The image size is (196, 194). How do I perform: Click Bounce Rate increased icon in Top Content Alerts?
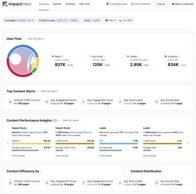click(156, 102)
